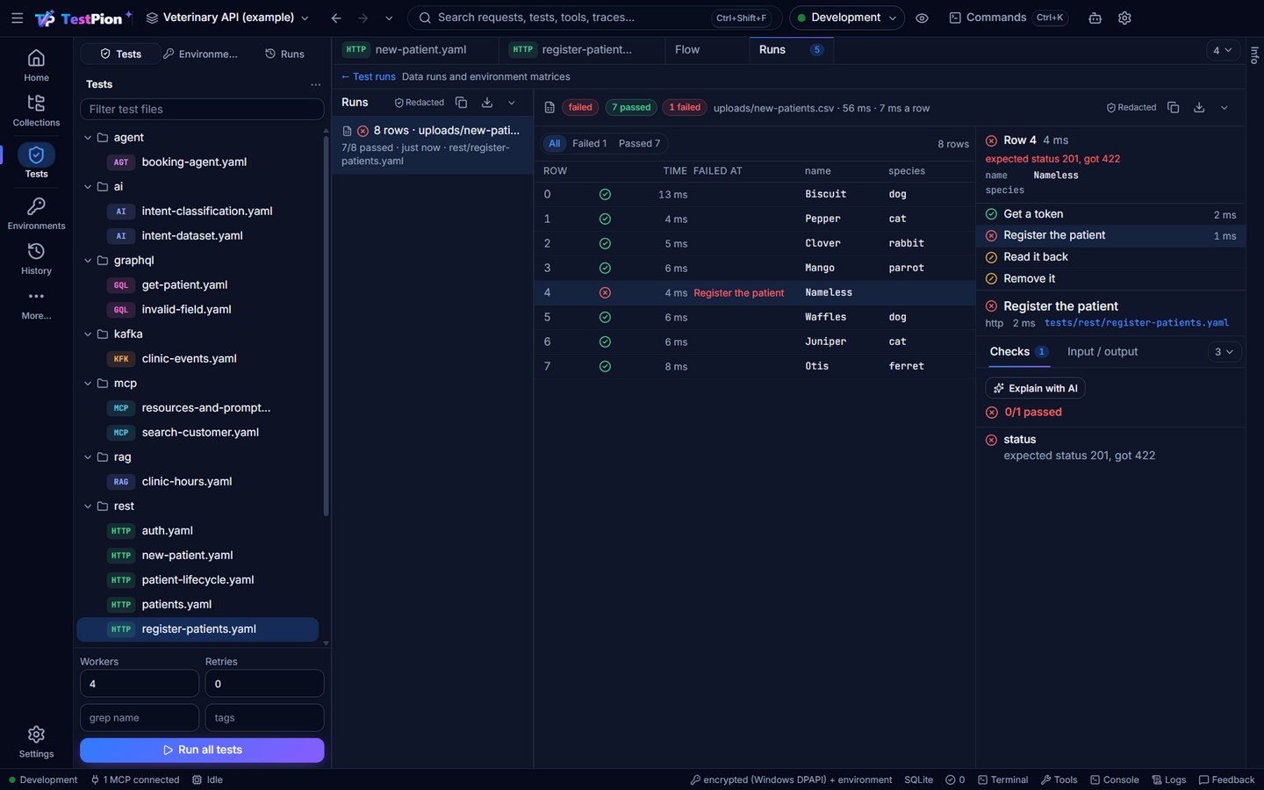Go to Home in sidebar
Viewport: 1264px width, 790px height.
click(x=36, y=65)
